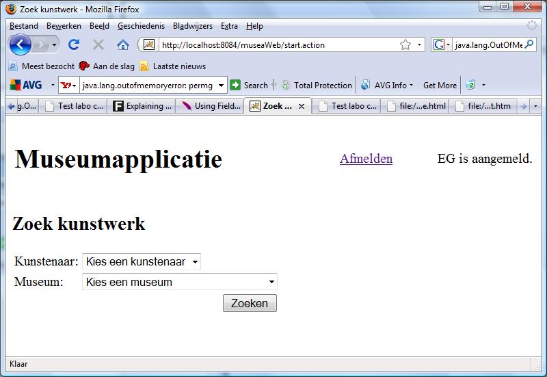Close the Zoek kunstwerk tab
The height and width of the screenshot is (377, 547).
pyautogui.click(x=302, y=107)
